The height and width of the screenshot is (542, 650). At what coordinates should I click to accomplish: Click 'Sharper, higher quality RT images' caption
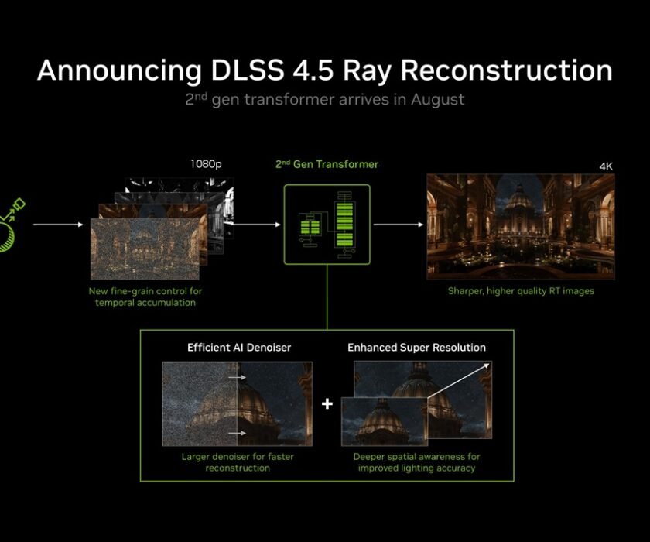521,291
